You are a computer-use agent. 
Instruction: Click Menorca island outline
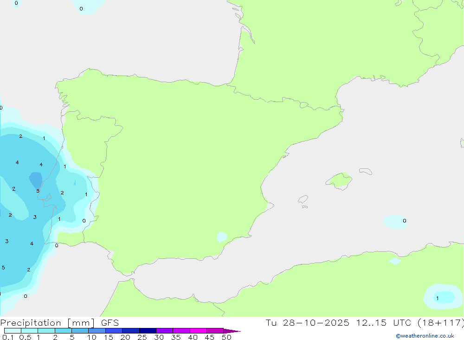pos(366,171)
